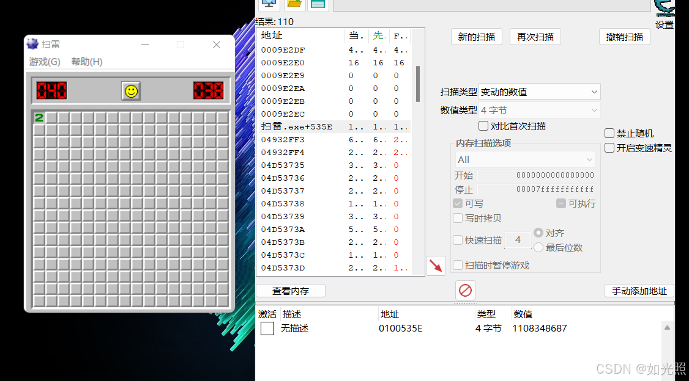Click the 当 column header in results list
The height and width of the screenshot is (381, 689).
click(356, 36)
